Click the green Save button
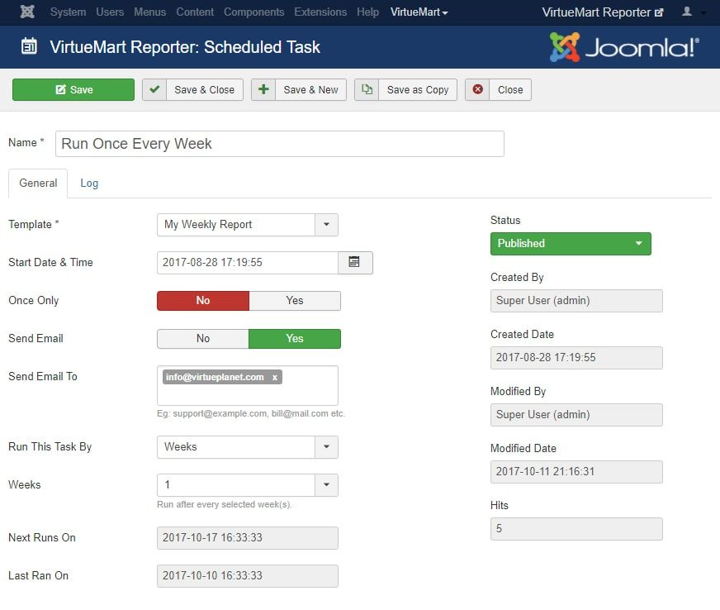 tap(73, 89)
